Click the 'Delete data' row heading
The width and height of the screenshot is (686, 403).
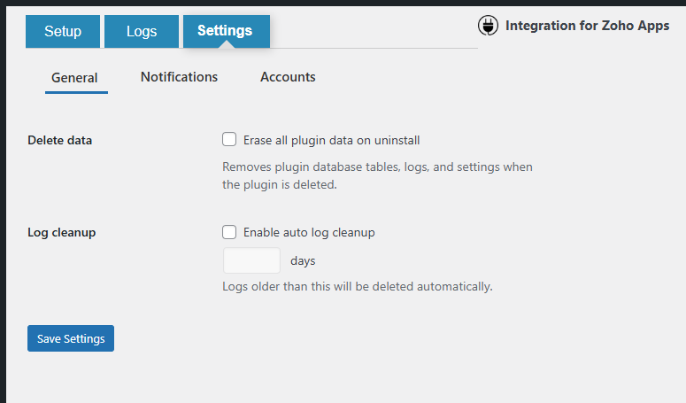[x=60, y=140]
